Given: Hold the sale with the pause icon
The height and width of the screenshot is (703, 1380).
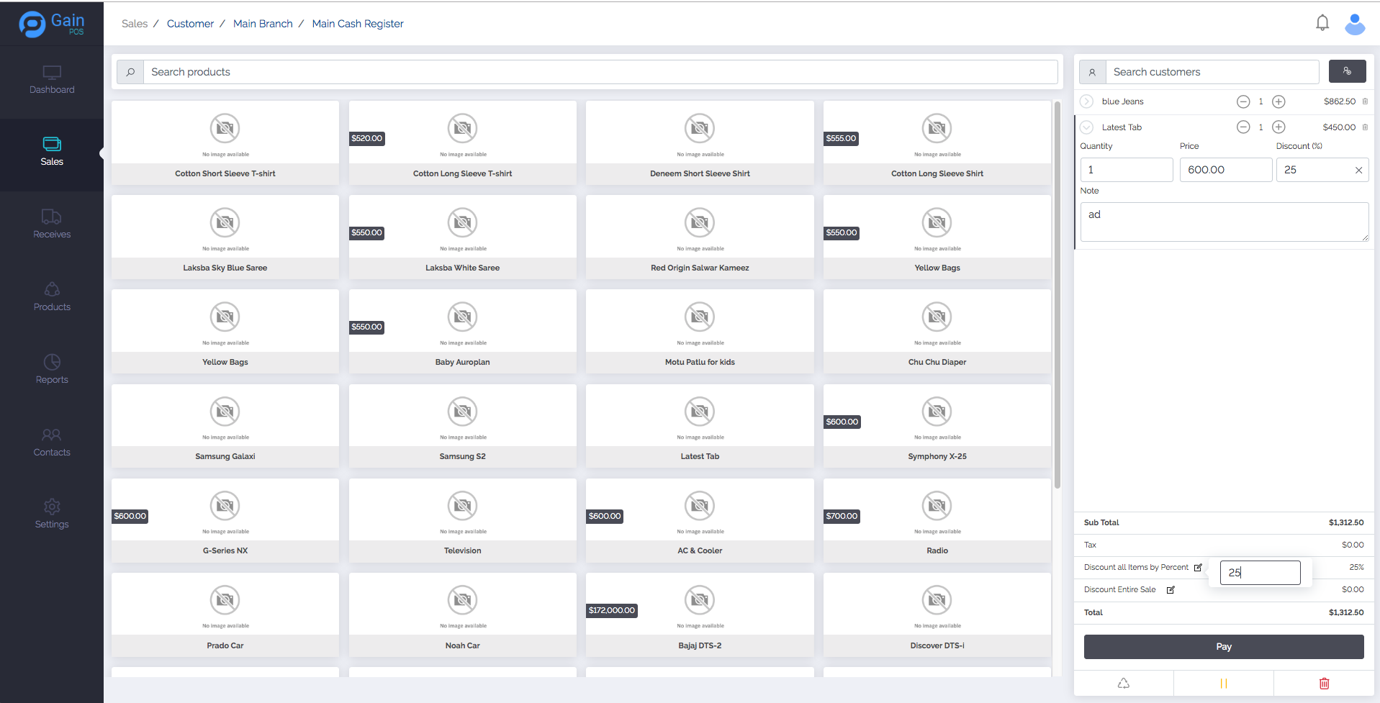Looking at the screenshot, I should [1223, 684].
